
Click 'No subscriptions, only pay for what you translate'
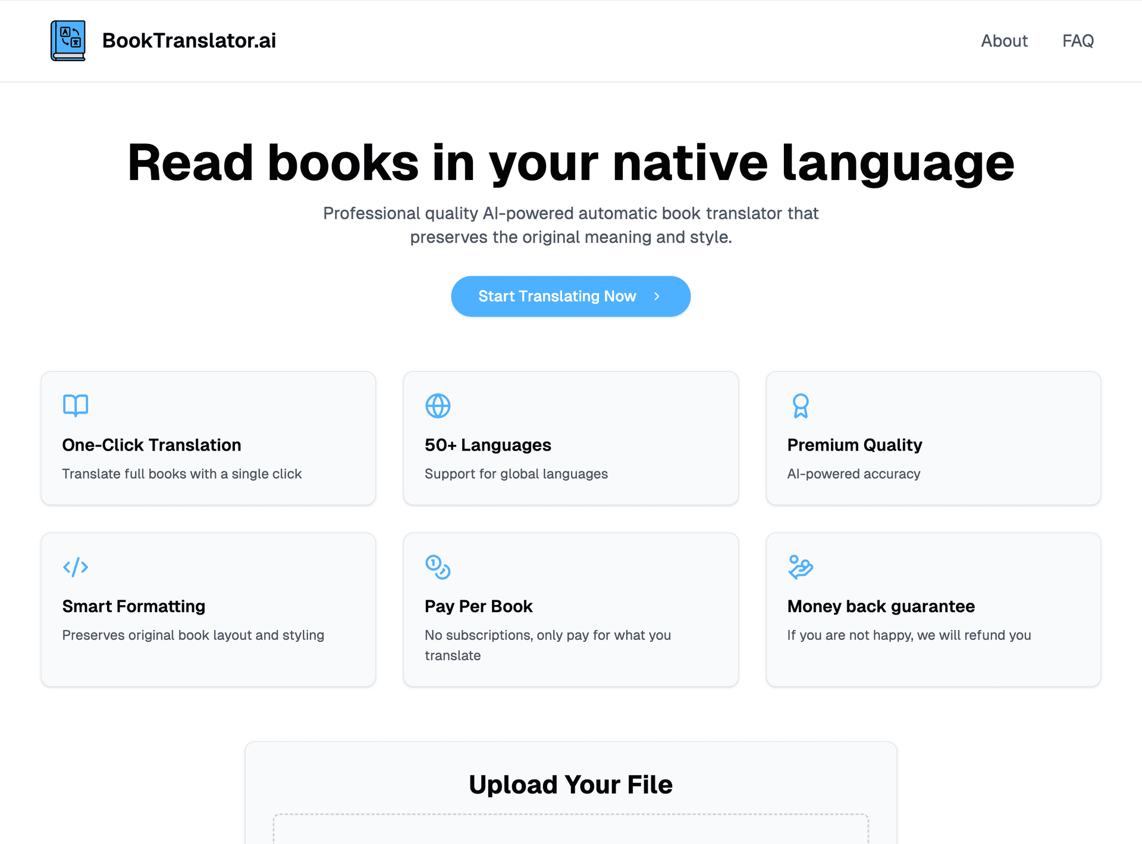(548, 645)
